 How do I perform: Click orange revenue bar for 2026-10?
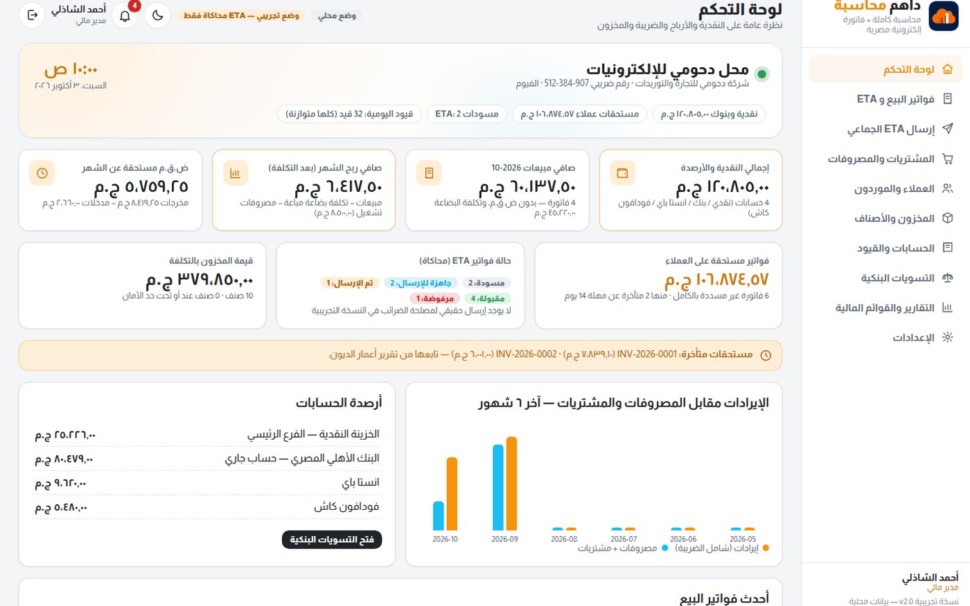(x=452, y=494)
